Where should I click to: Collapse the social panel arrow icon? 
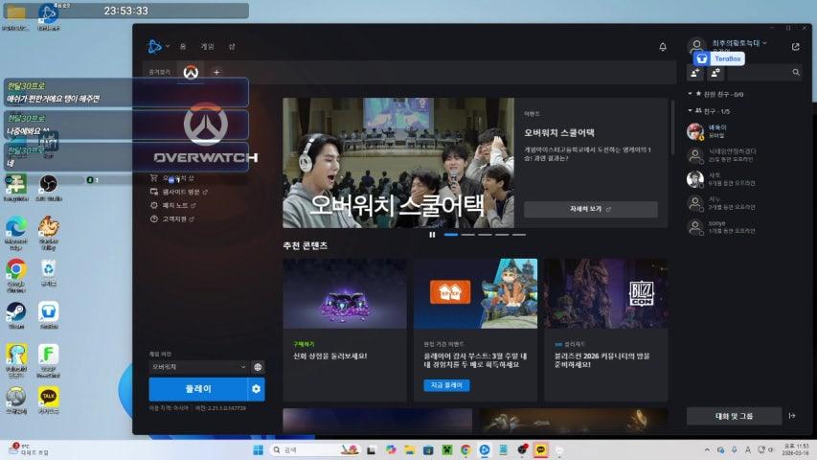pos(792,416)
